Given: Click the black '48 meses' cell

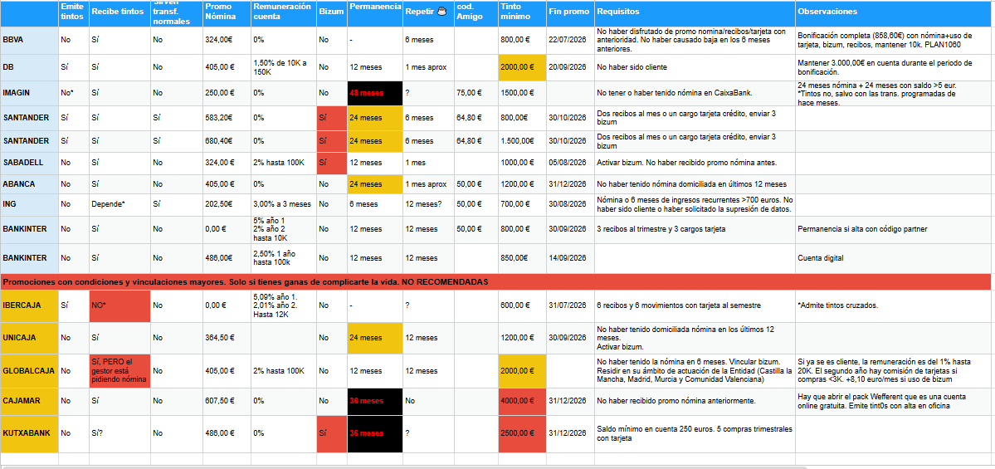Looking at the screenshot, I should coord(375,93).
